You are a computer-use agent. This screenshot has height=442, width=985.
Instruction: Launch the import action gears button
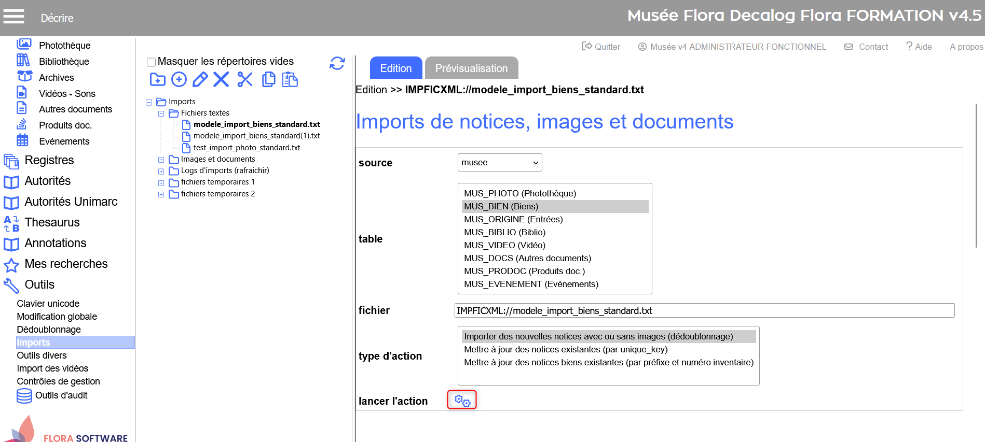[462, 400]
